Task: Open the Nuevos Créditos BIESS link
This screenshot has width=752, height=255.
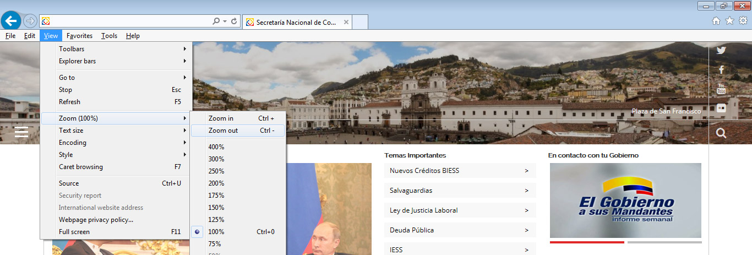Action: pyautogui.click(x=459, y=171)
